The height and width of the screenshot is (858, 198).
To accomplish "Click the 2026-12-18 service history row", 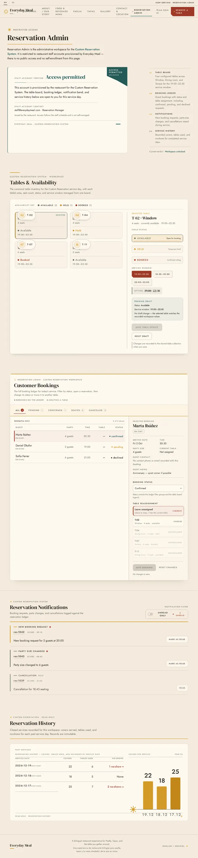I will pyautogui.click(x=69, y=776).
